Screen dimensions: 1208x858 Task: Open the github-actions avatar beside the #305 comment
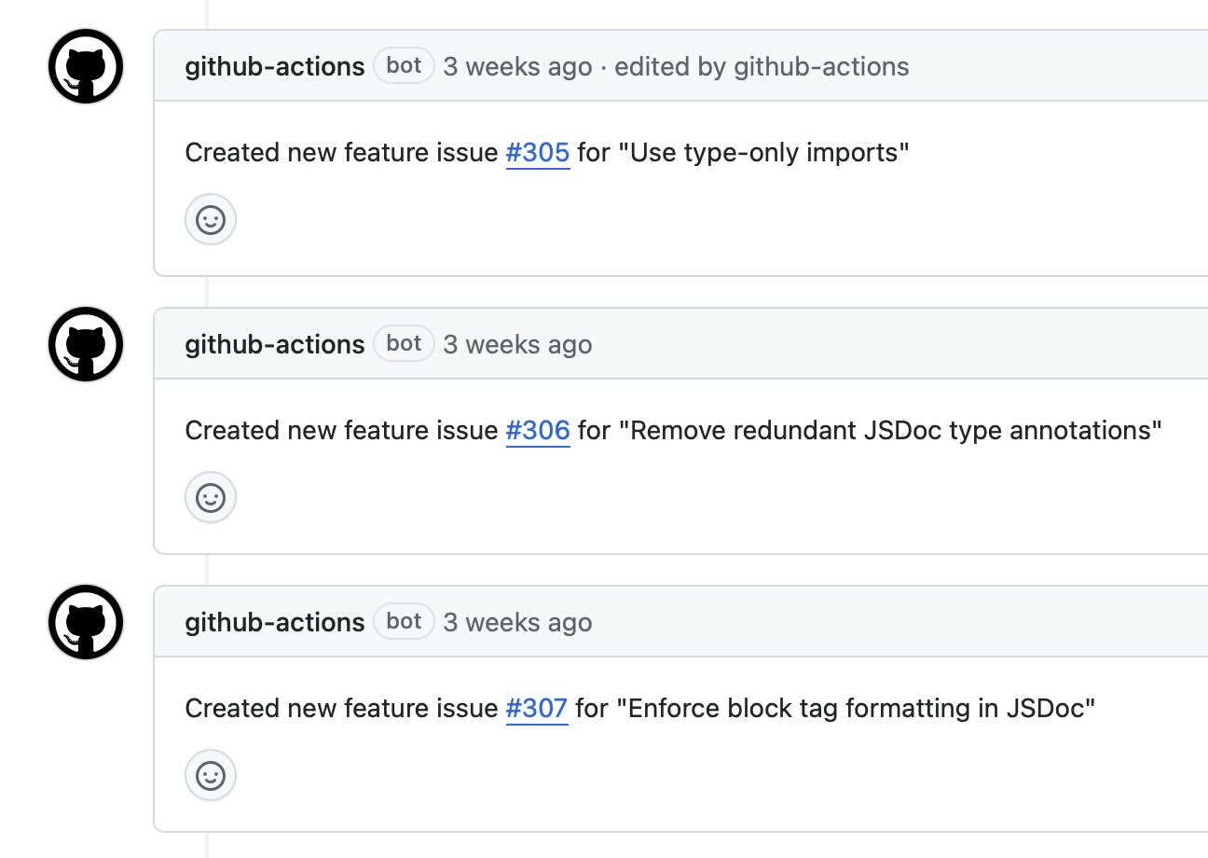pyautogui.click(x=86, y=66)
